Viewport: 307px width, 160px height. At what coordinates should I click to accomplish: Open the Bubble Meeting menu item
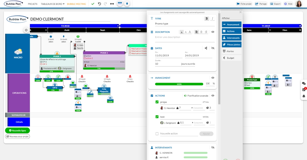pos(76,4)
